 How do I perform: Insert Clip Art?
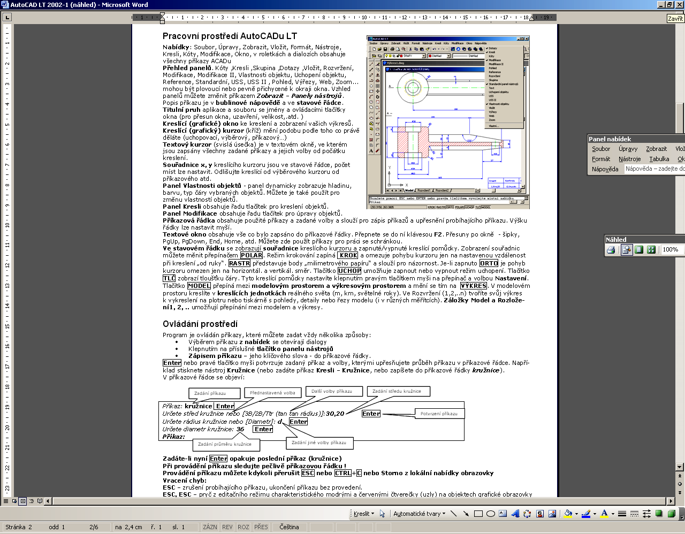coord(540,514)
